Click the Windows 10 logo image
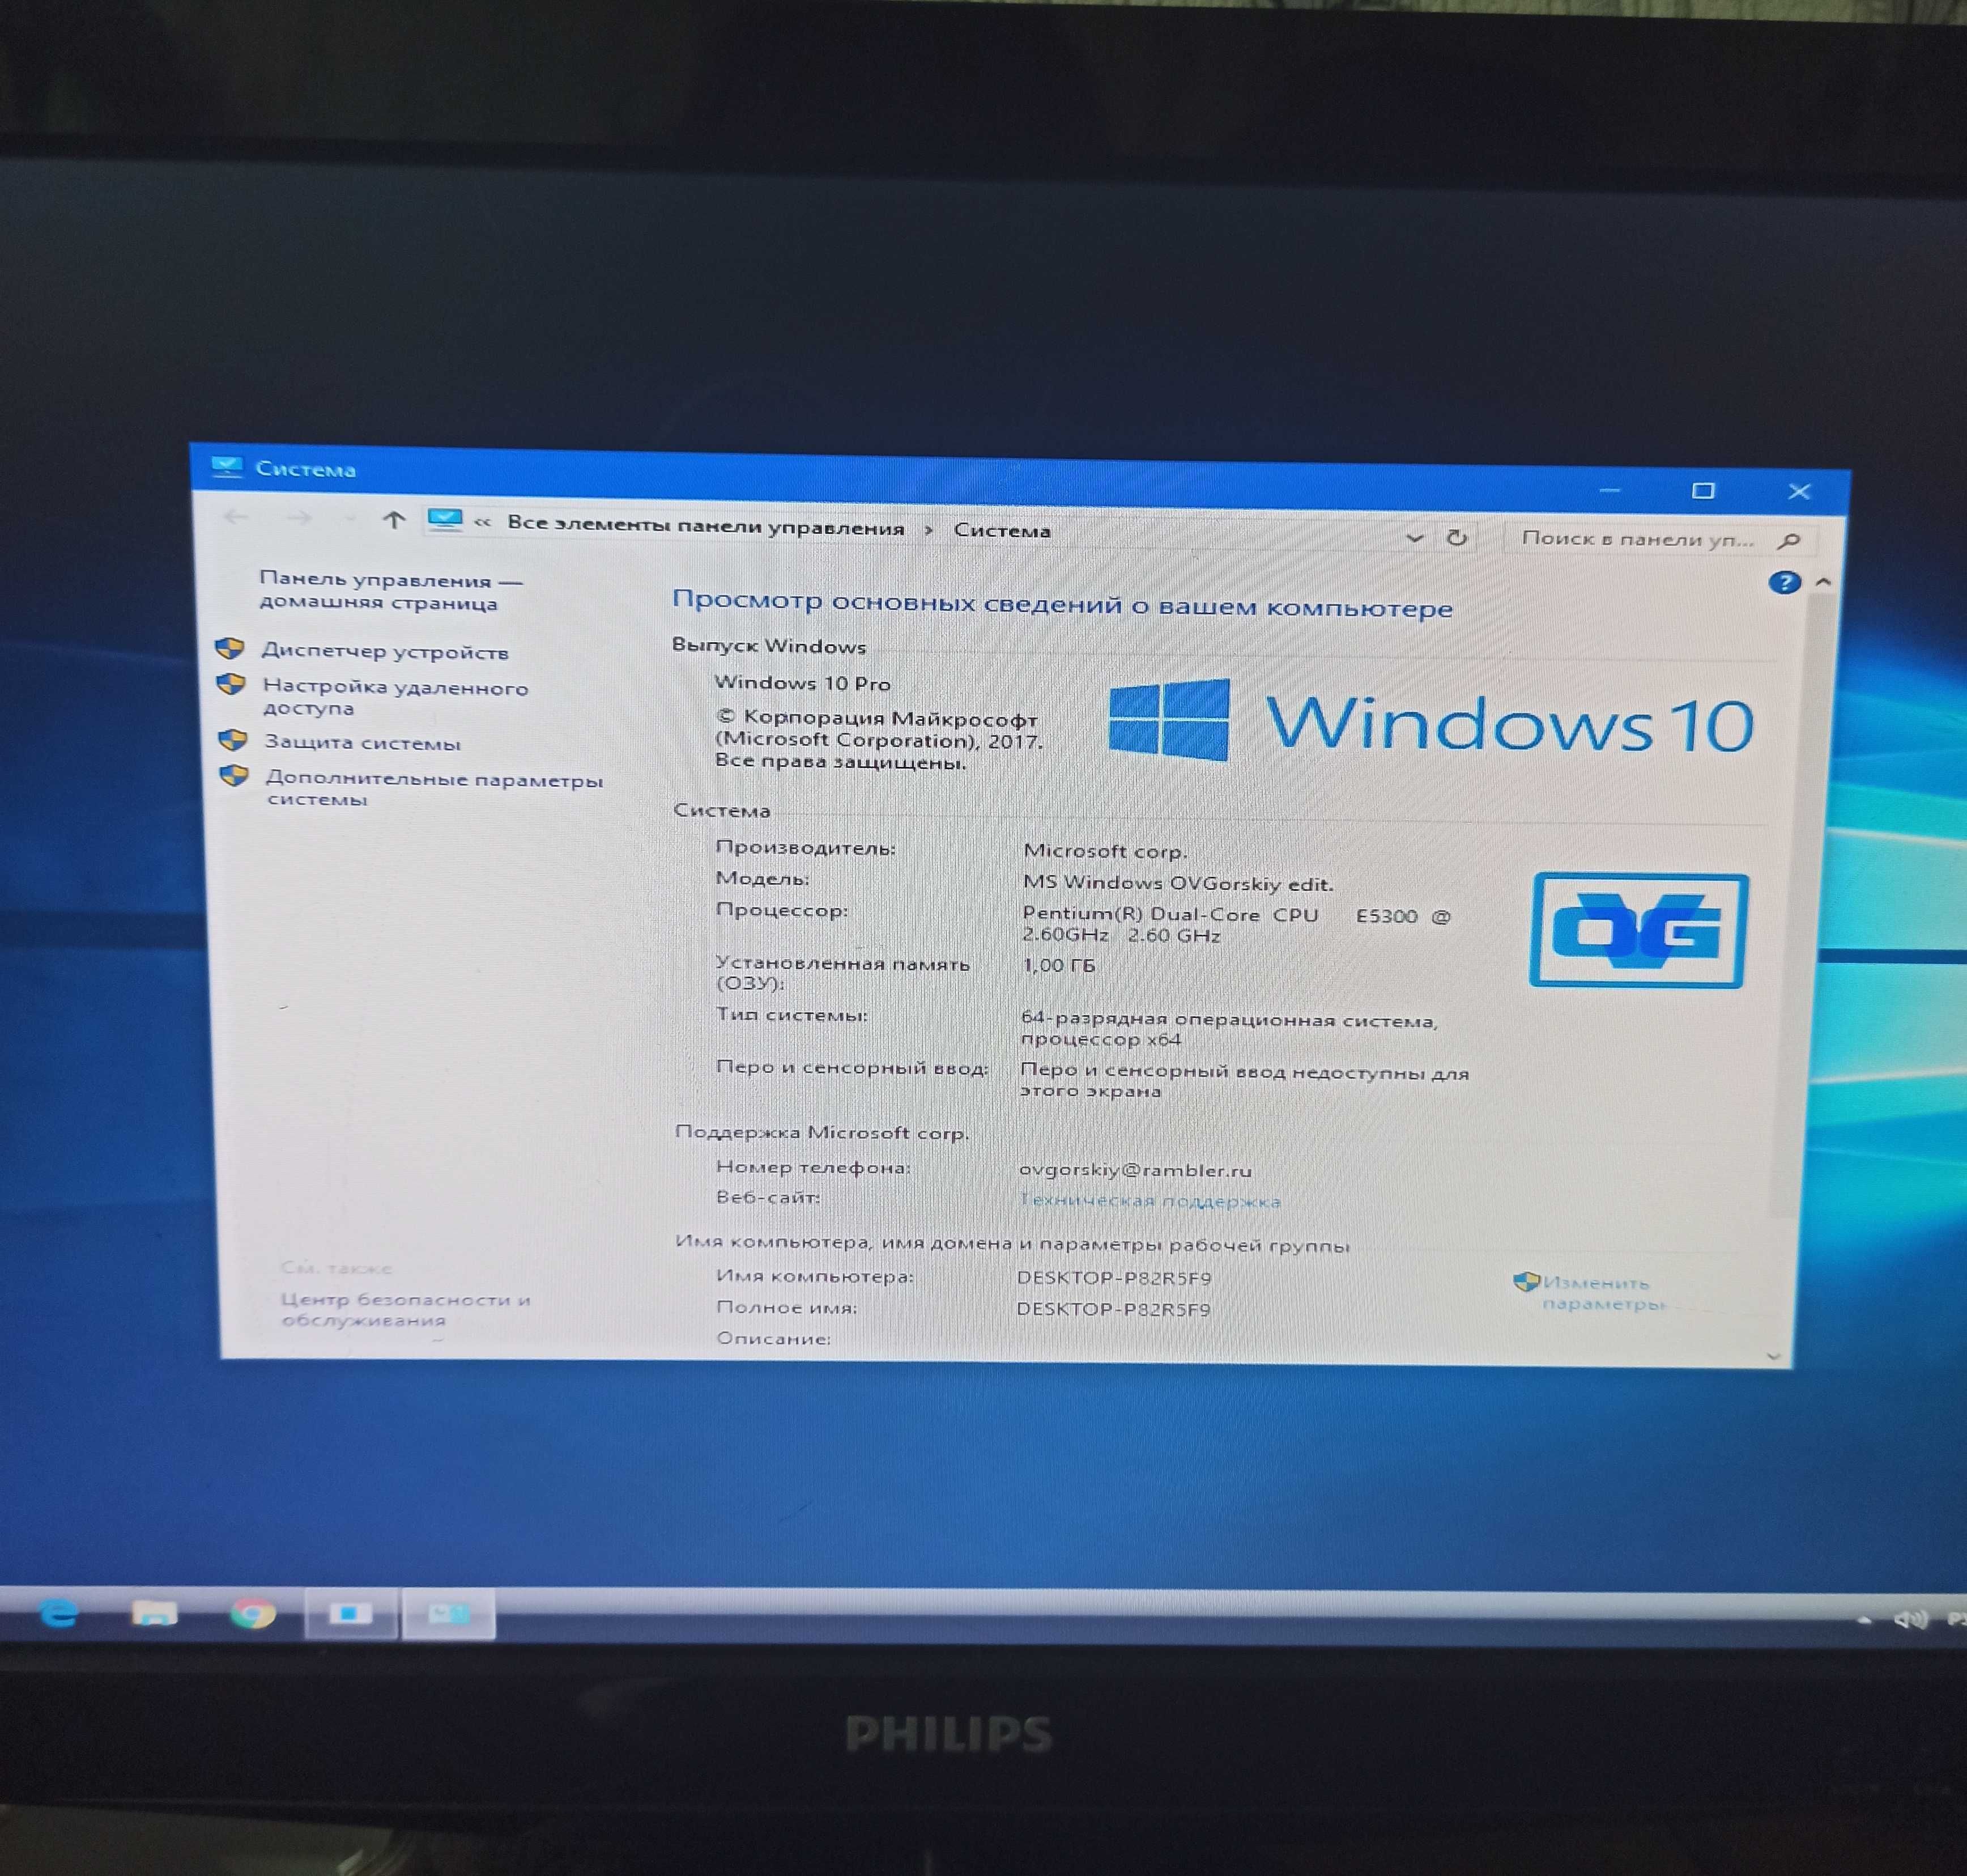Viewport: 1967px width, 1876px height. coord(1431,721)
